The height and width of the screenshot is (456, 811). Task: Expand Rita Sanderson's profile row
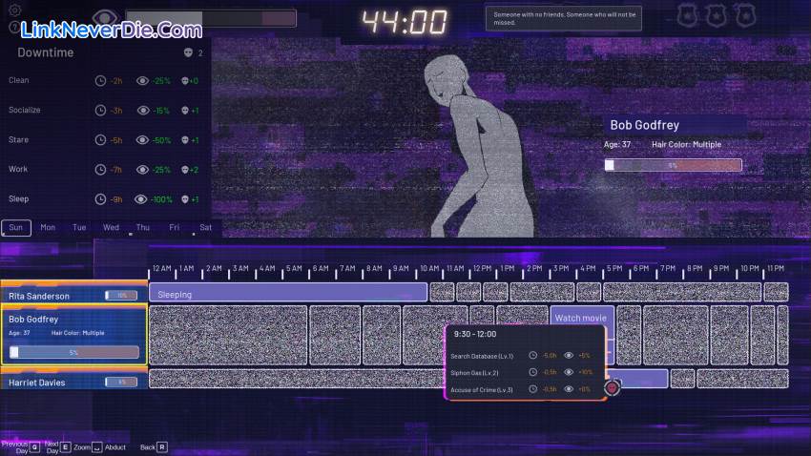73,296
